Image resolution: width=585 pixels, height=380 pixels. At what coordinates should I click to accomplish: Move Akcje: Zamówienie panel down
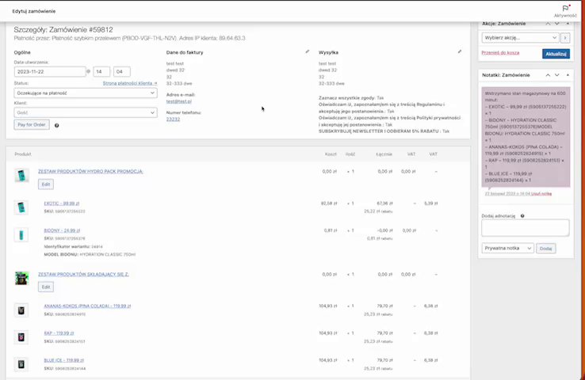point(557,24)
